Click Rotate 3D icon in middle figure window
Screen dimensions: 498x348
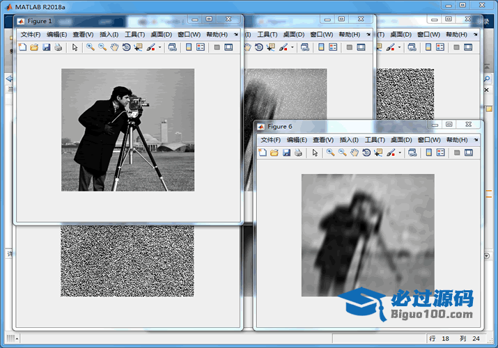click(259, 47)
